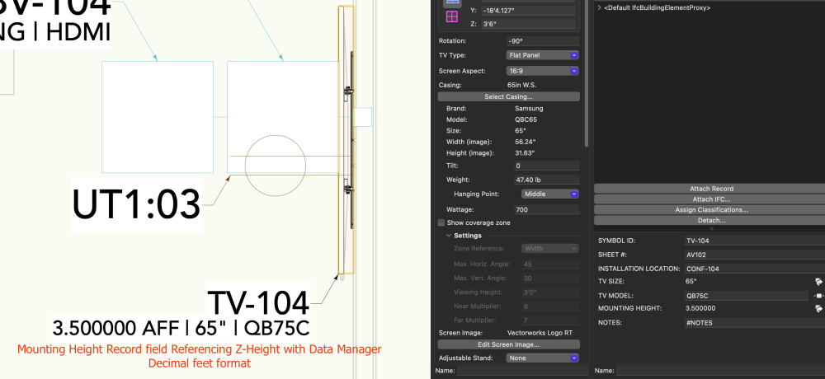
Task: Click the link icon next to TV SIZE
Action: [x=818, y=281]
